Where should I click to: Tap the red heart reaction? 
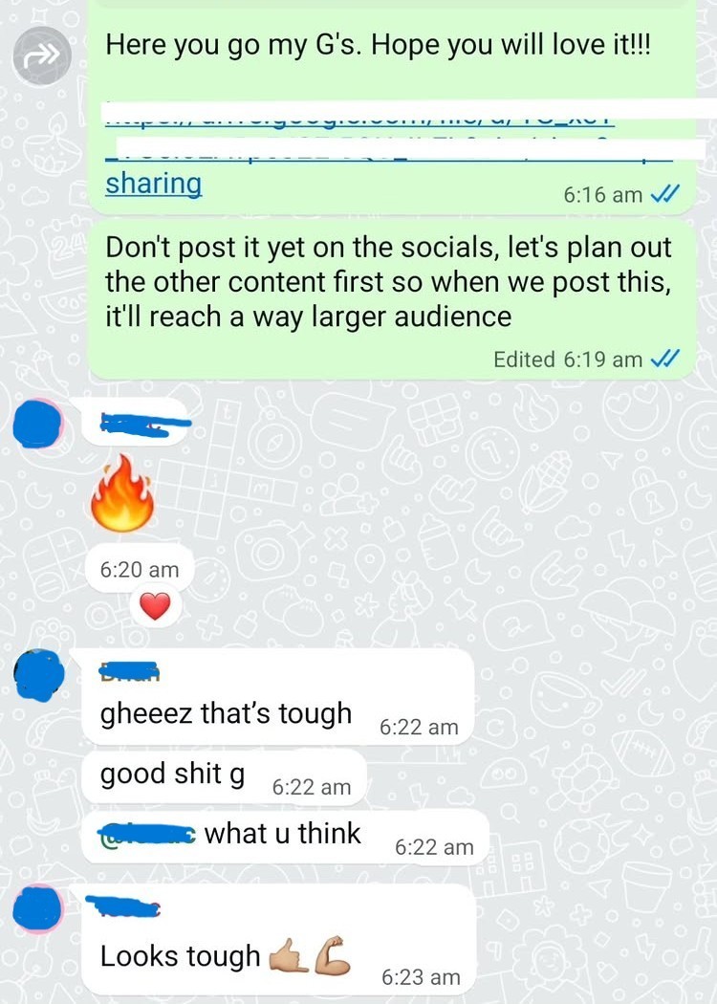[x=156, y=605]
